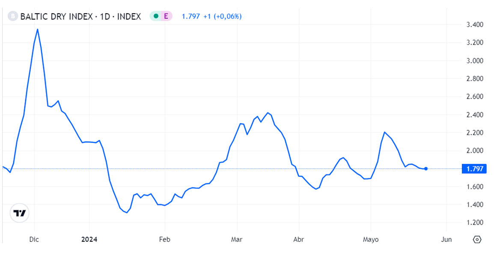497x256 pixels.
Task: Select the 2024 label on the time axis
Action: 89,239
